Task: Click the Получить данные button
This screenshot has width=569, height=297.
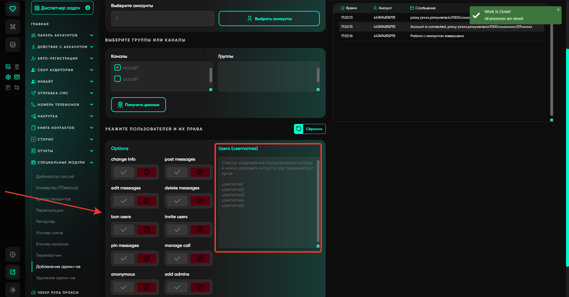Action: coord(138,105)
